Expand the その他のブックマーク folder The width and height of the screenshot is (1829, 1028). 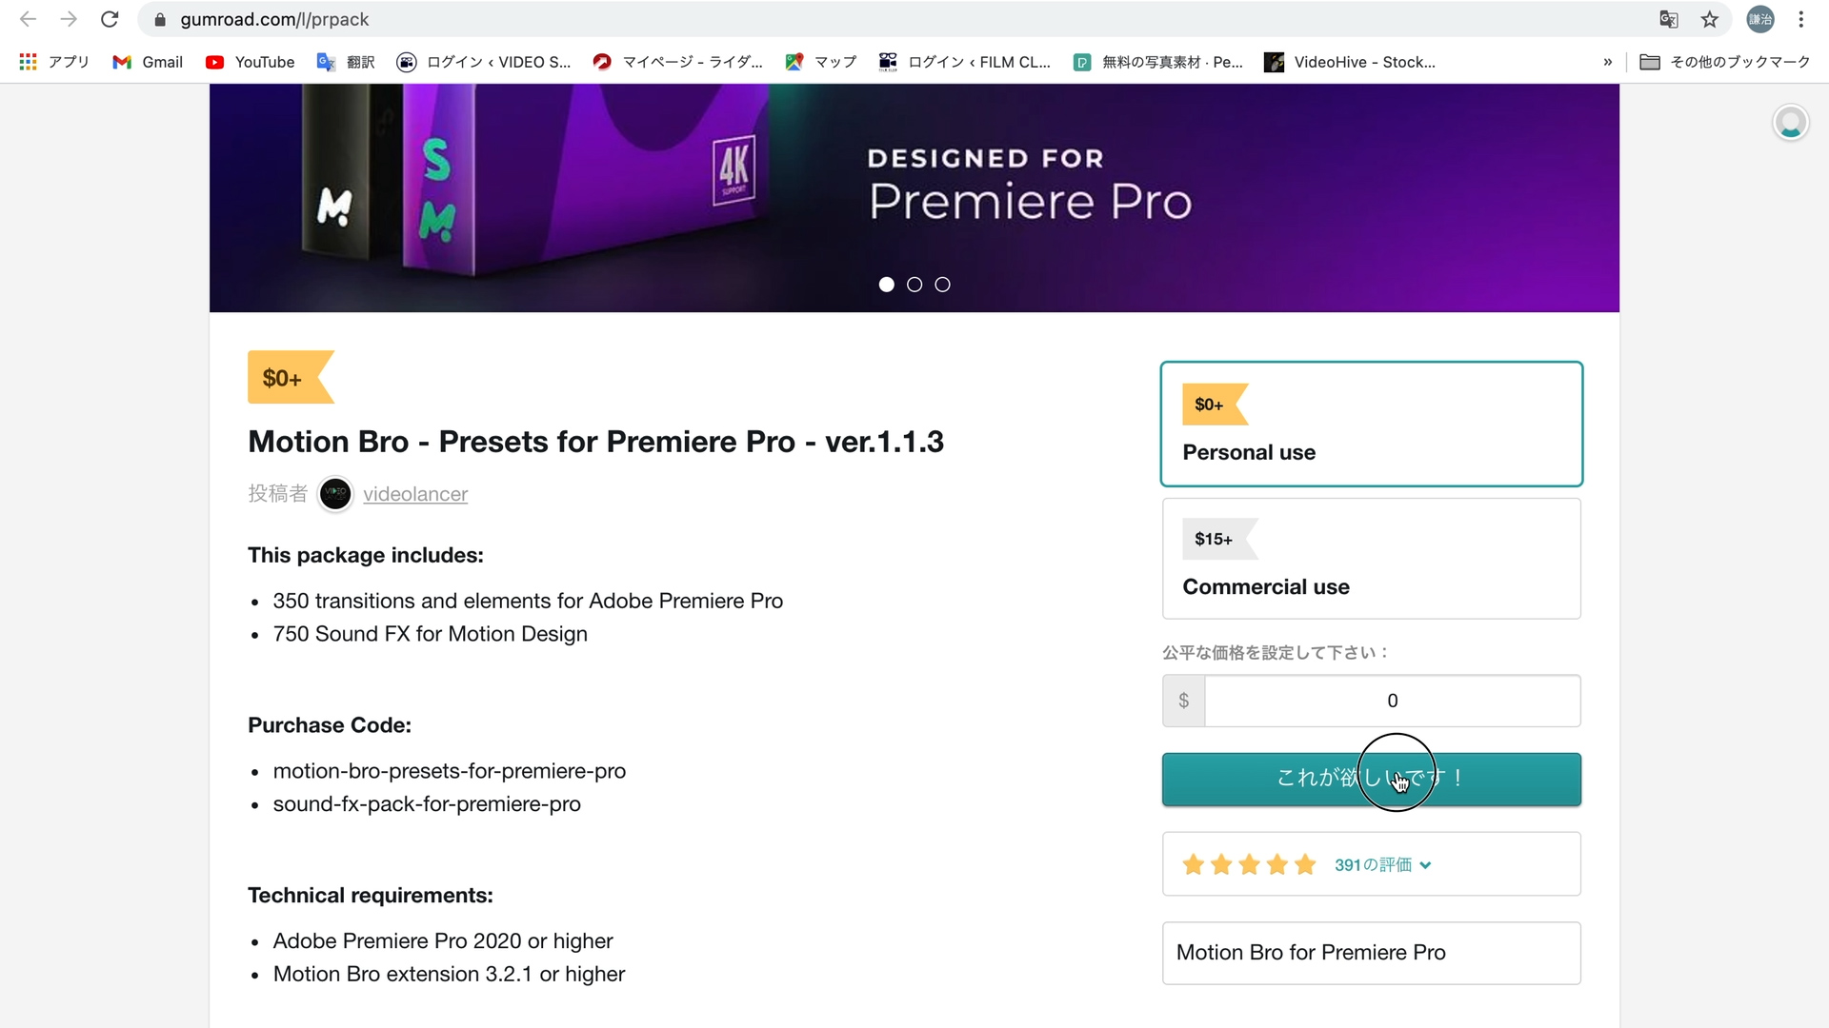coord(1726,63)
